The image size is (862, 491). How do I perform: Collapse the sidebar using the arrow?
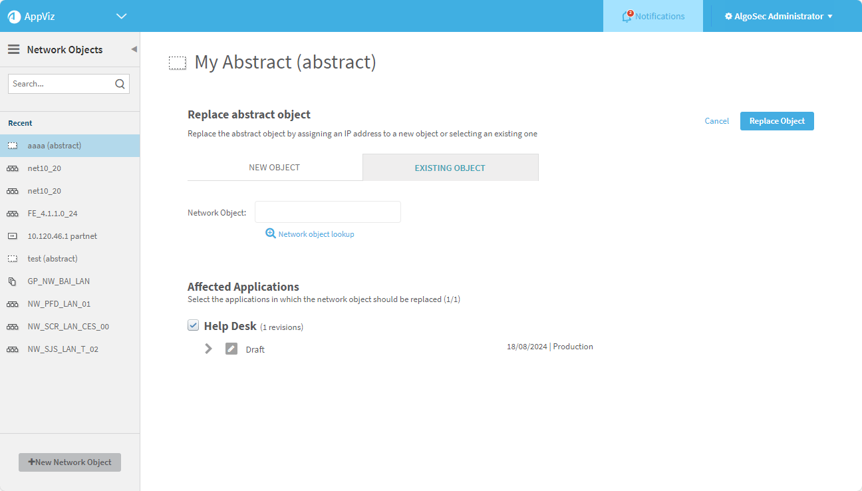[x=134, y=49]
